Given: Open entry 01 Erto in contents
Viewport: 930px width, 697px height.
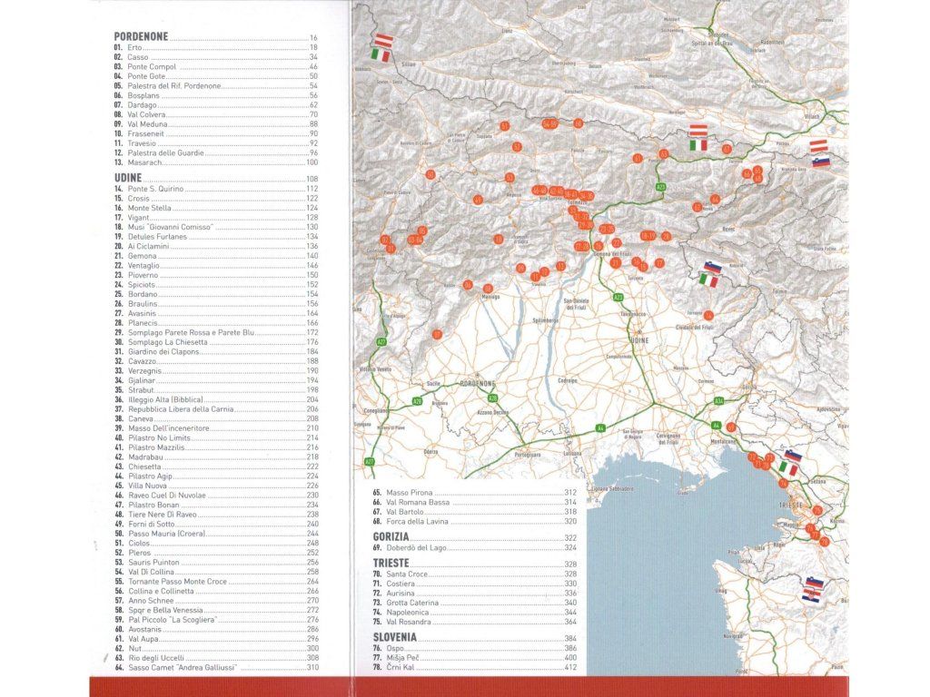Looking at the screenshot, I should pos(134,47).
